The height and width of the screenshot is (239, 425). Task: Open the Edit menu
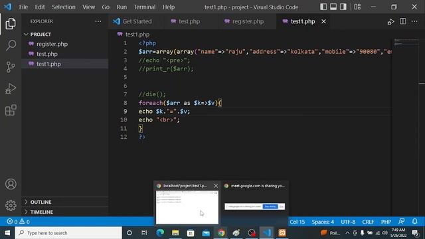point(40,7)
